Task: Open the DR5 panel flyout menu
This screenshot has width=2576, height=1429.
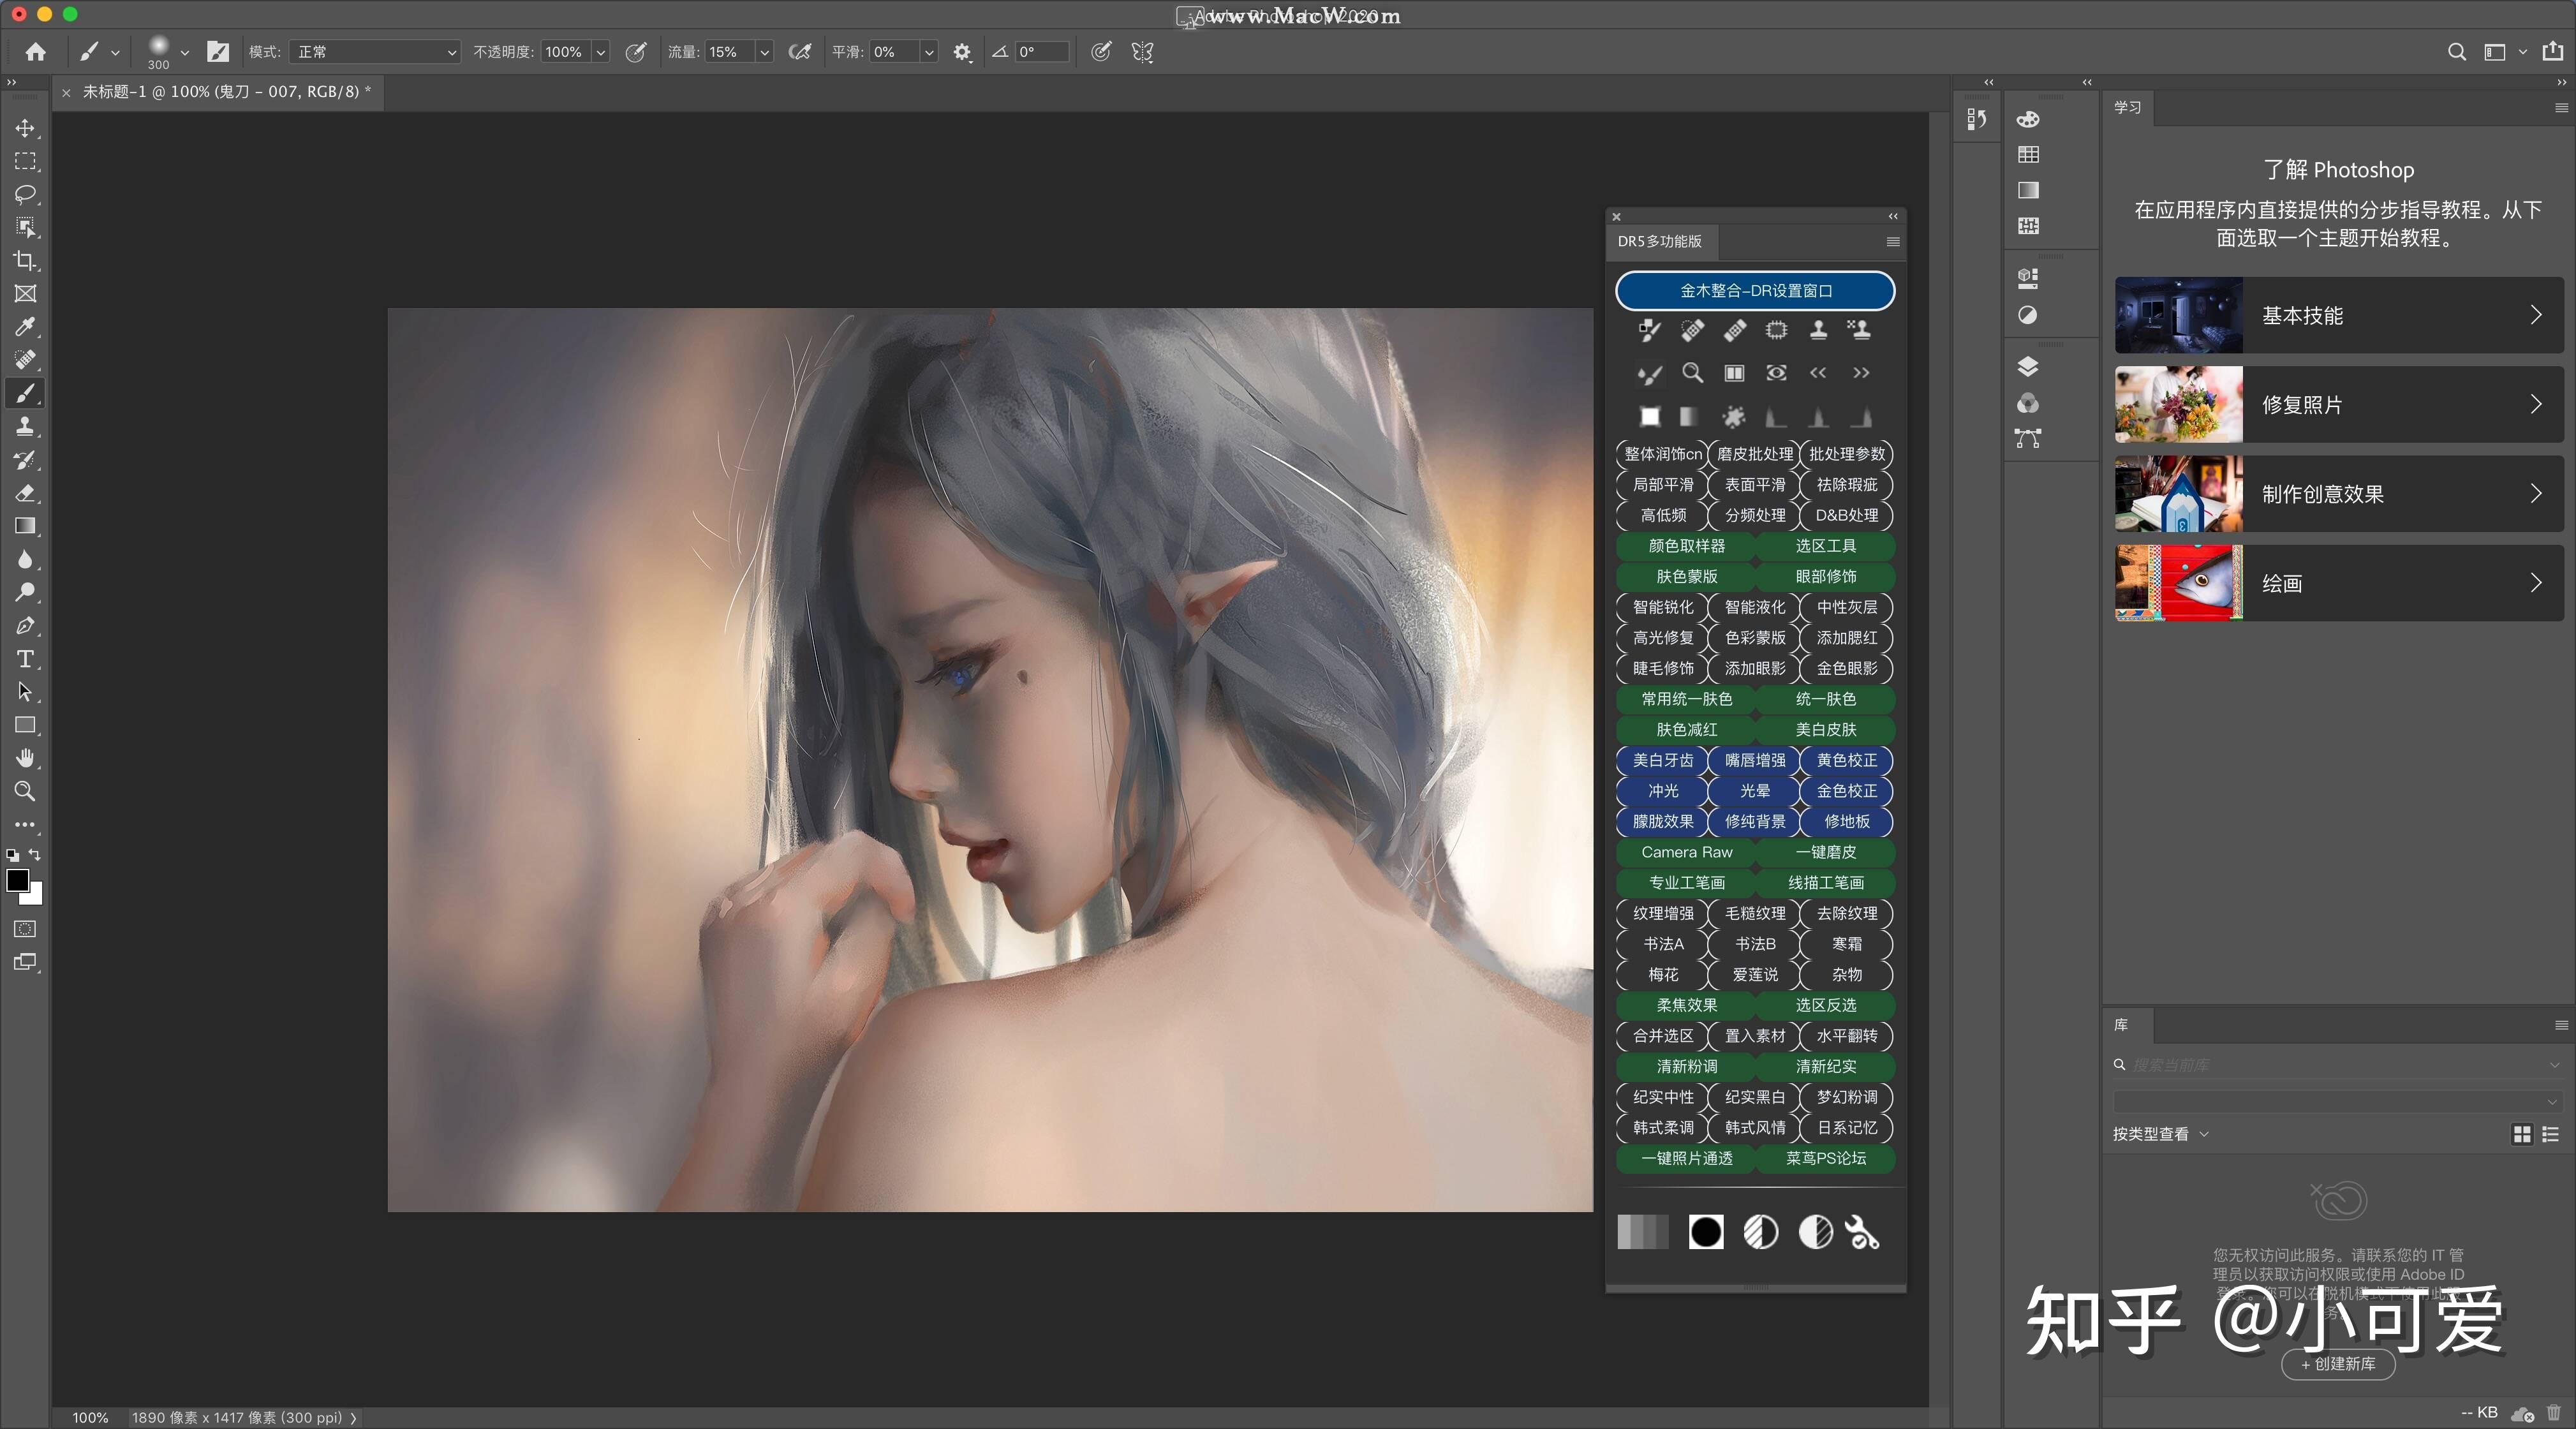Action: (x=1891, y=242)
